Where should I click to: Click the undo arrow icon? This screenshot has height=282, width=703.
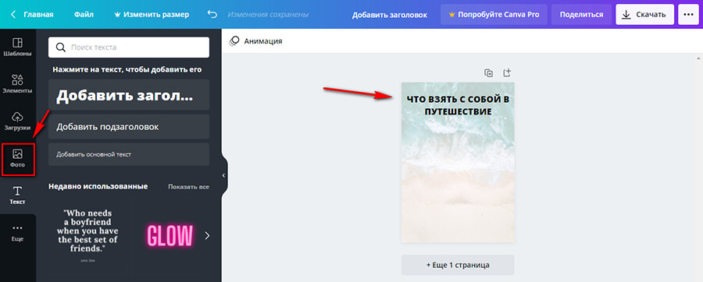tap(212, 14)
